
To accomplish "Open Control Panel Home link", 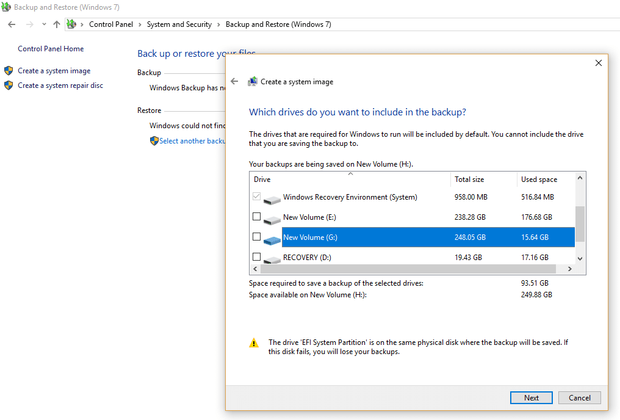I will point(51,49).
